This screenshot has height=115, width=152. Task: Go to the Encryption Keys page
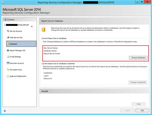click(16, 70)
